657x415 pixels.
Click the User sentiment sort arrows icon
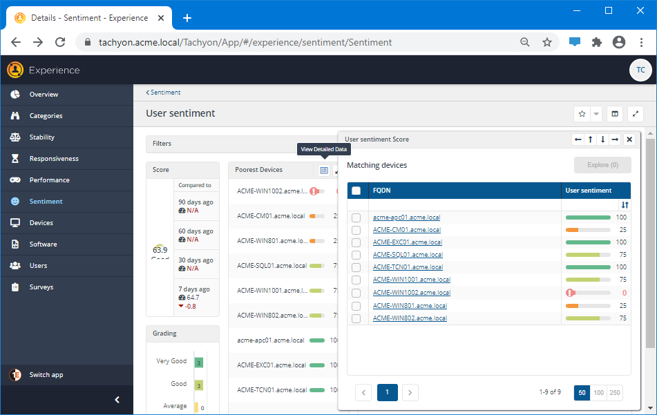625,205
